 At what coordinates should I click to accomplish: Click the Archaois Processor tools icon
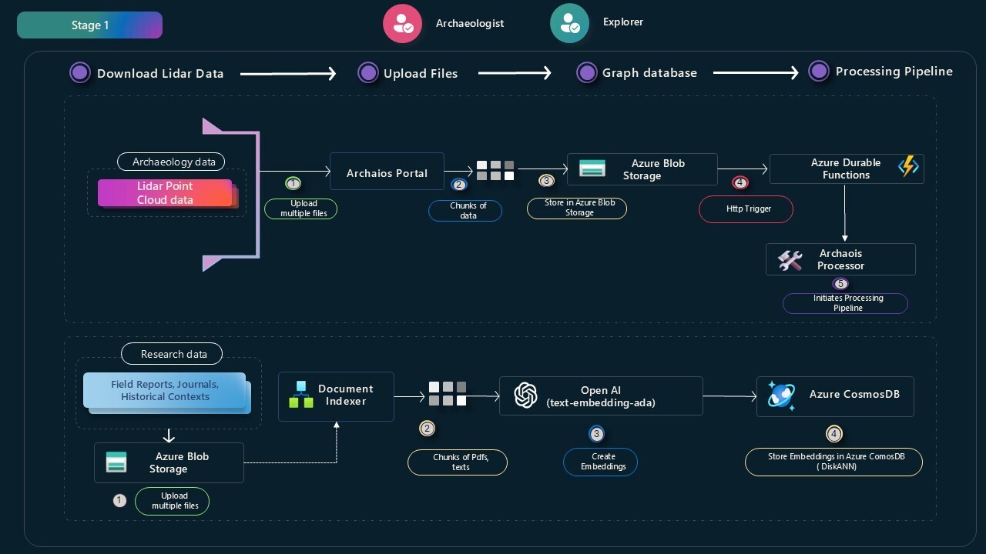pos(790,259)
